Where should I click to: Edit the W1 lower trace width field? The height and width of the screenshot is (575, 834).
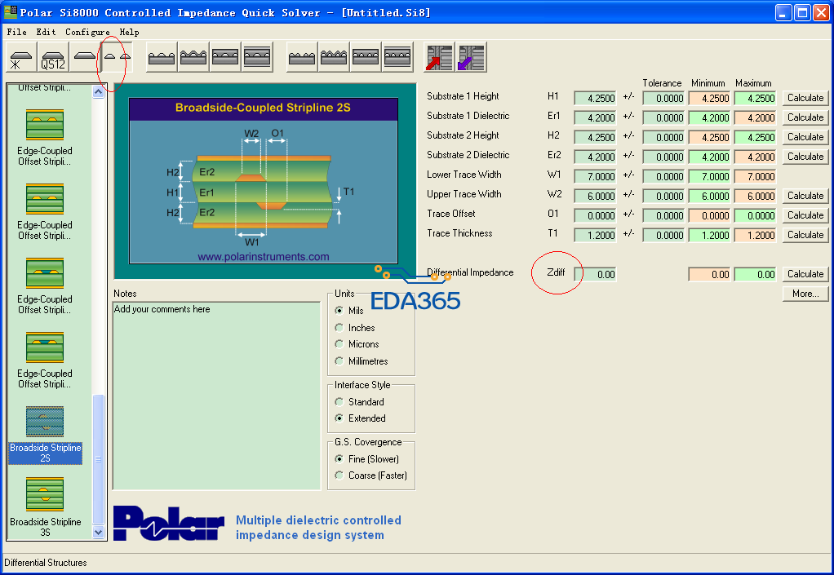595,176
